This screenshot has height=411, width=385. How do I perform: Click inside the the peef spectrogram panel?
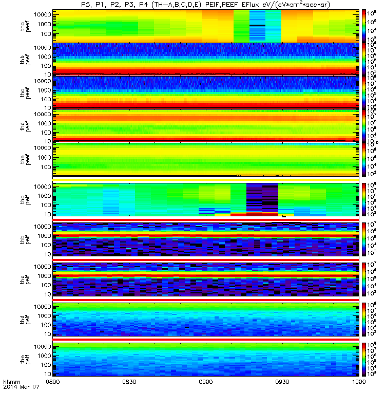pos(206,160)
